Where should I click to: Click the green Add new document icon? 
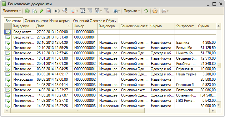click(x=27, y=11)
